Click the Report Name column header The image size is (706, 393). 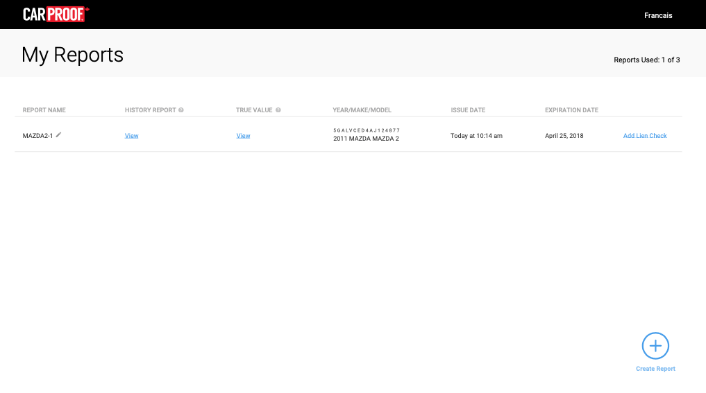pos(44,110)
